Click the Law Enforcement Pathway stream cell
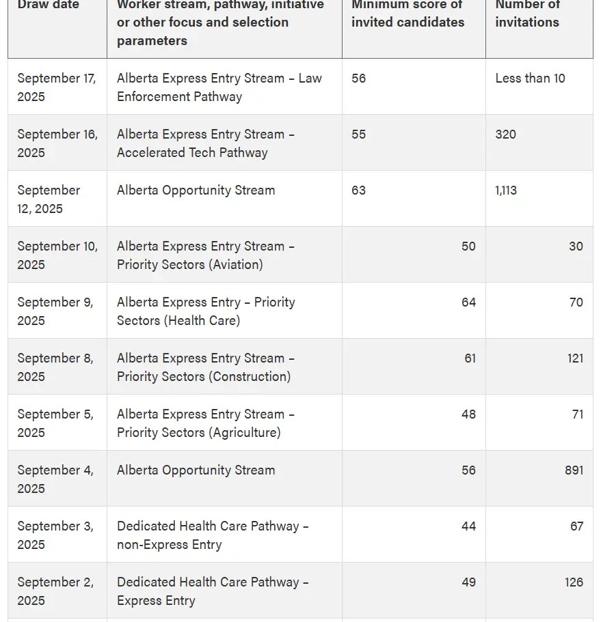 pos(219,87)
